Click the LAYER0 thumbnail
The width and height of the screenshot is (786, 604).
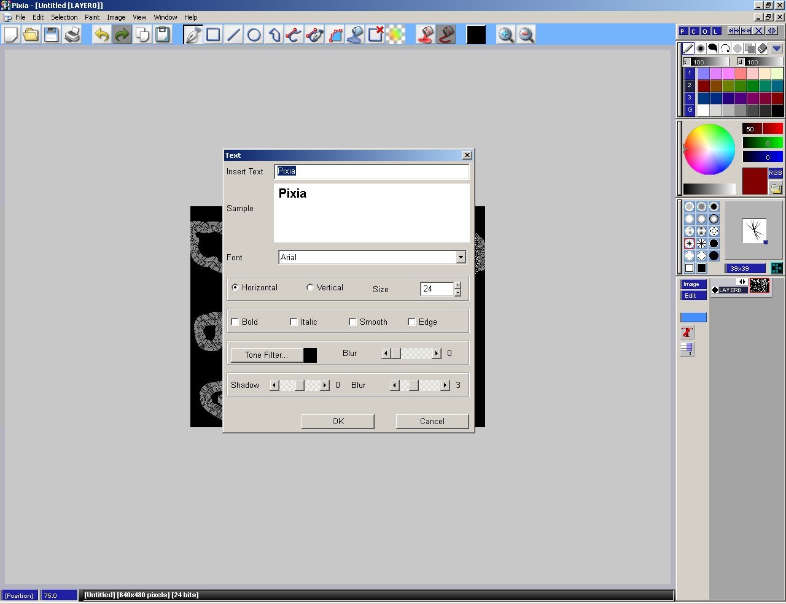pos(760,285)
